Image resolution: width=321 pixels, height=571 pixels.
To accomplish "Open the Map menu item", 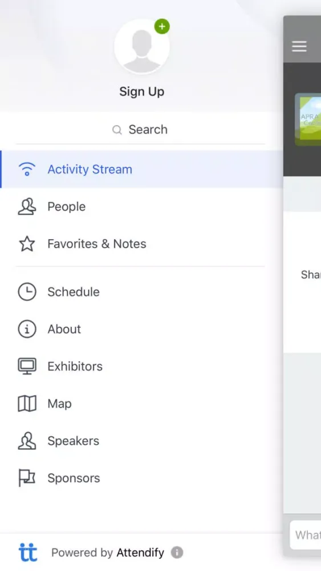I will click(141, 404).
